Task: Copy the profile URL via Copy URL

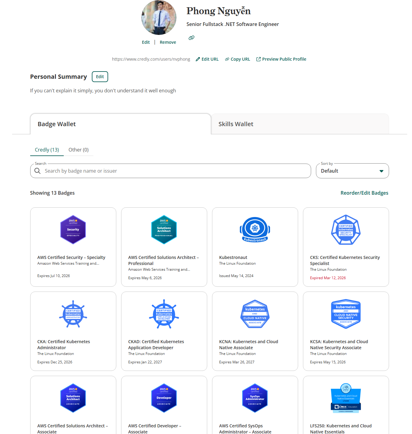Action: point(237,59)
